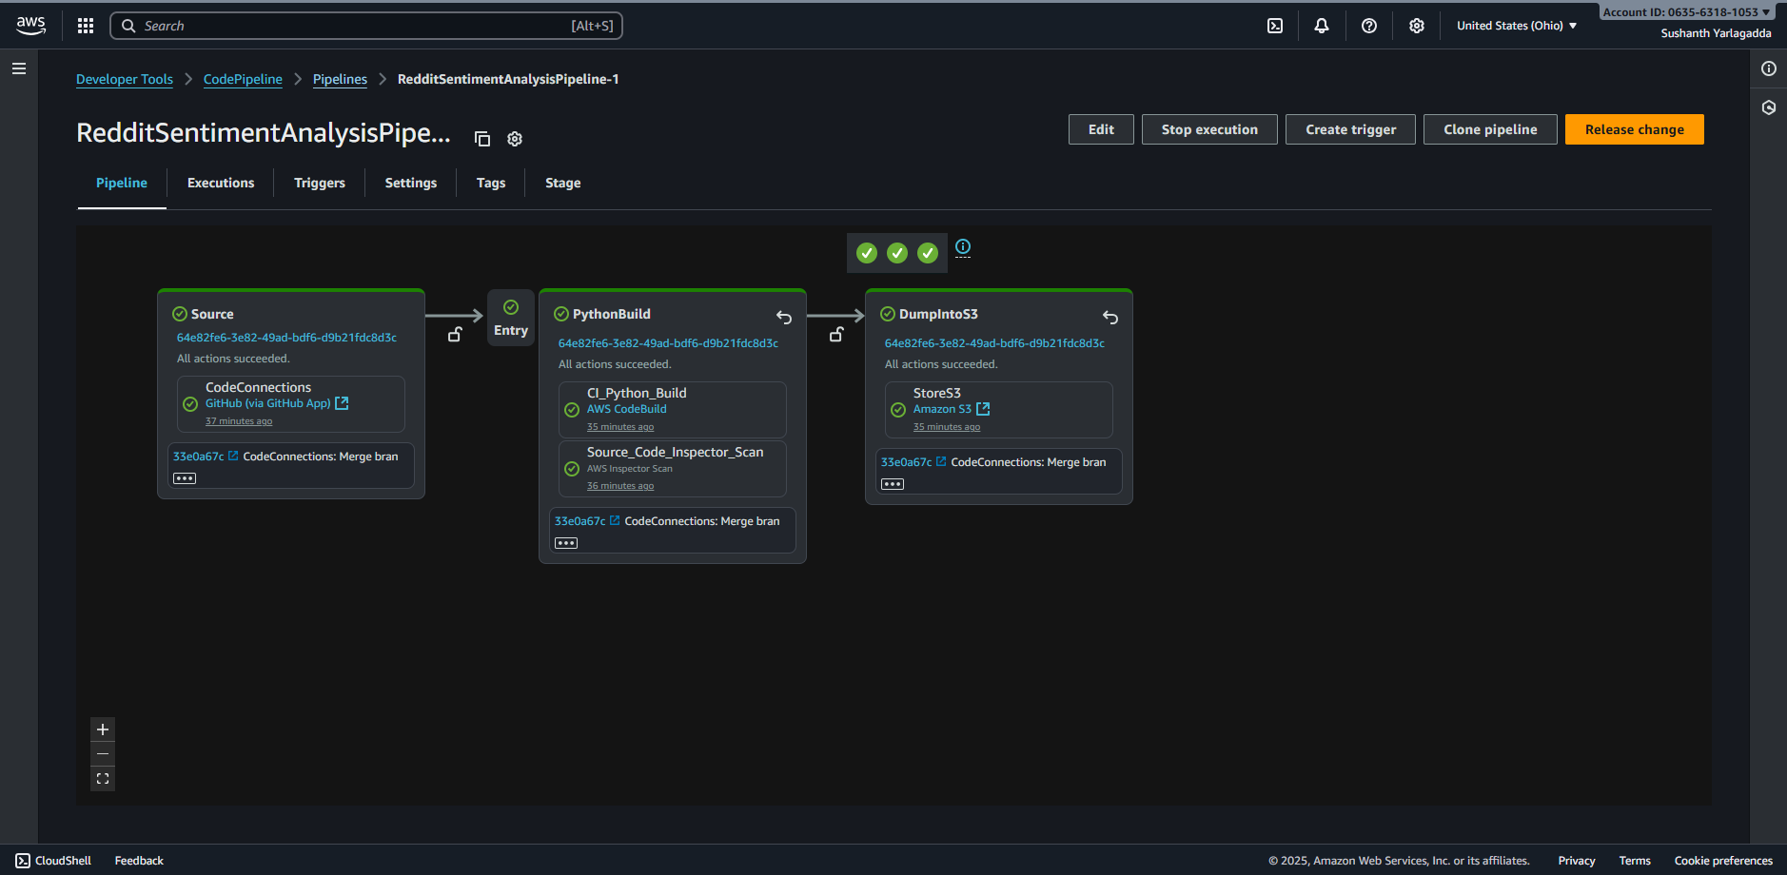Go to Pipelines breadcrumb
This screenshot has height=875, width=1787.
tap(340, 79)
